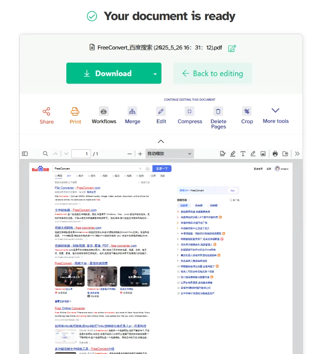The width and height of the screenshot is (318, 354).
Task: Zoom out with the minus button
Action: point(129,154)
